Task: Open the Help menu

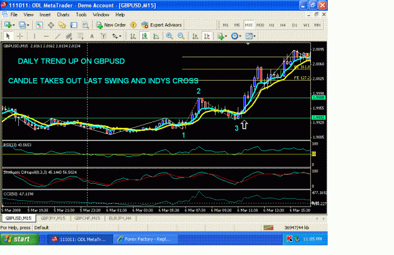Action: (x=120, y=15)
